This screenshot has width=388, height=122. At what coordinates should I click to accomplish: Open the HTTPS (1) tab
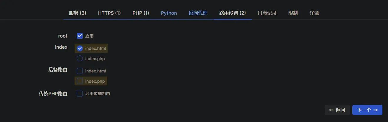tap(109, 13)
